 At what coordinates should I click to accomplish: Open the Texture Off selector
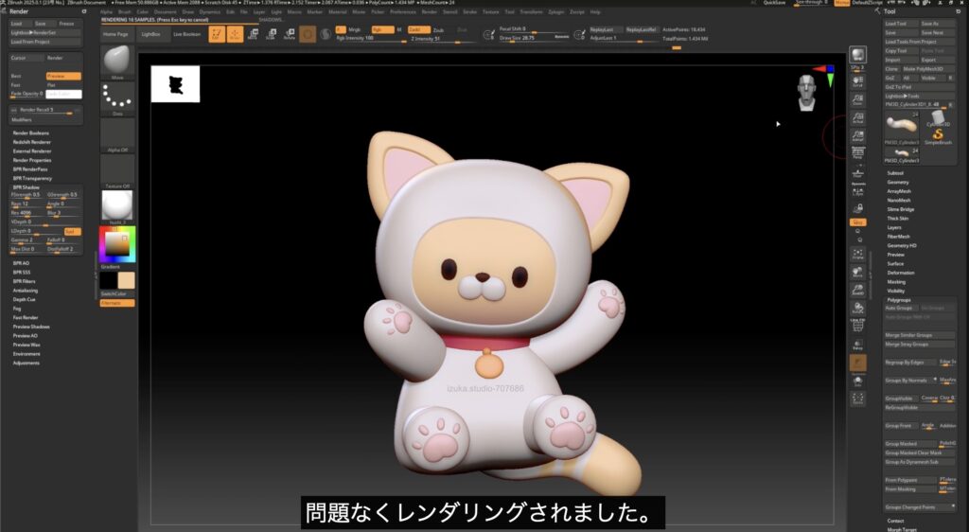(117, 171)
